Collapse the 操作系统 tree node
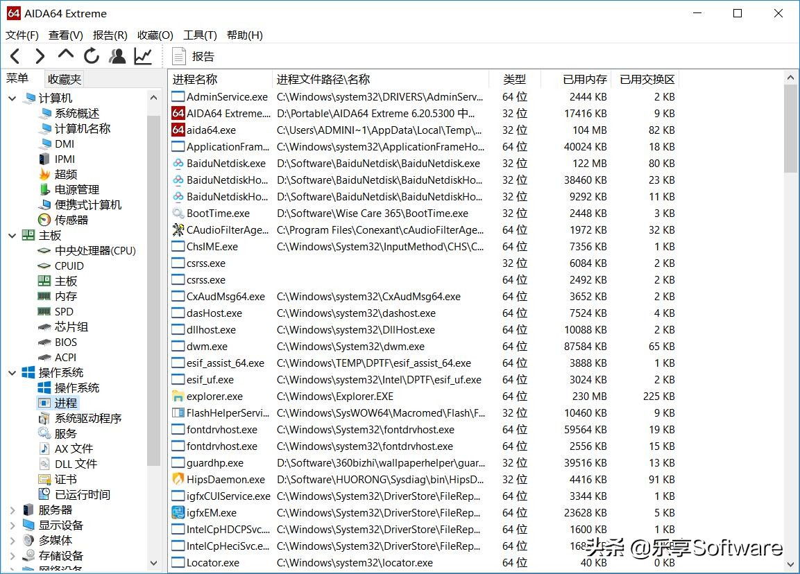The image size is (800, 574). pos(12,373)
